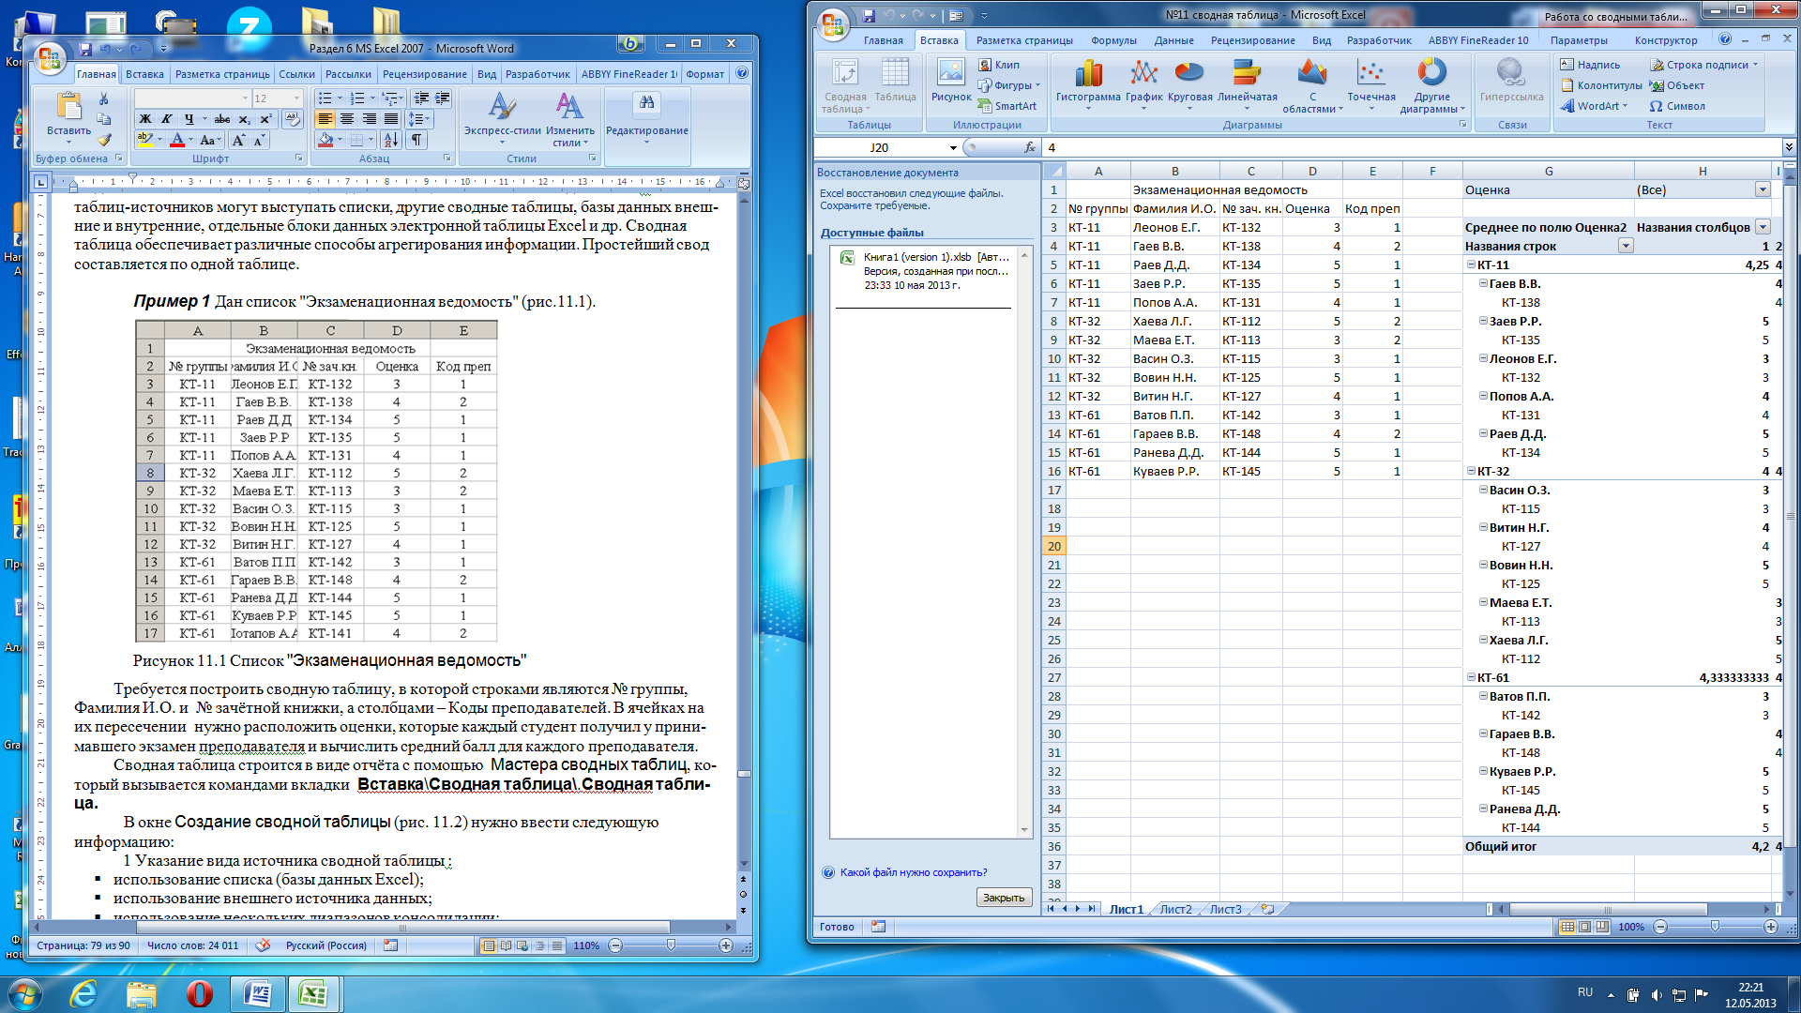Click the Excel formula bar input showing 4
Image resolution: width=1801 pixels, height=1013 pixels.
tap(1410, 147)
